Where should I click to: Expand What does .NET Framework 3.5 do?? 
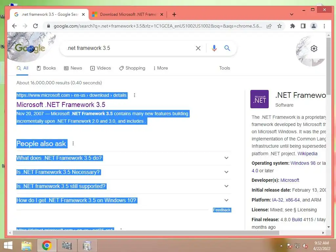tap(123, 158)
